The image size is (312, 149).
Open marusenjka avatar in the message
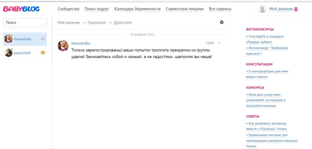pos(63,46)
